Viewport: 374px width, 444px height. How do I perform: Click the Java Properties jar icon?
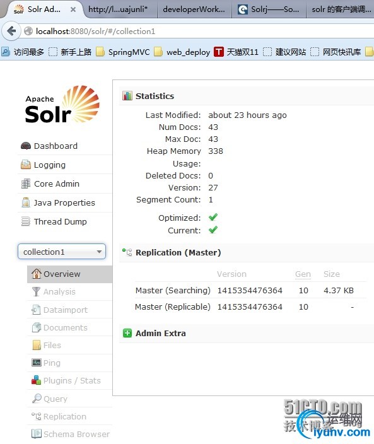[26, 202]
